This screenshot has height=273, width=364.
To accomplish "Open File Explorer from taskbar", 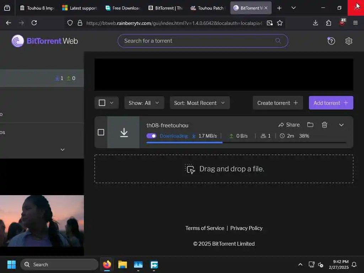I will 122,264.
